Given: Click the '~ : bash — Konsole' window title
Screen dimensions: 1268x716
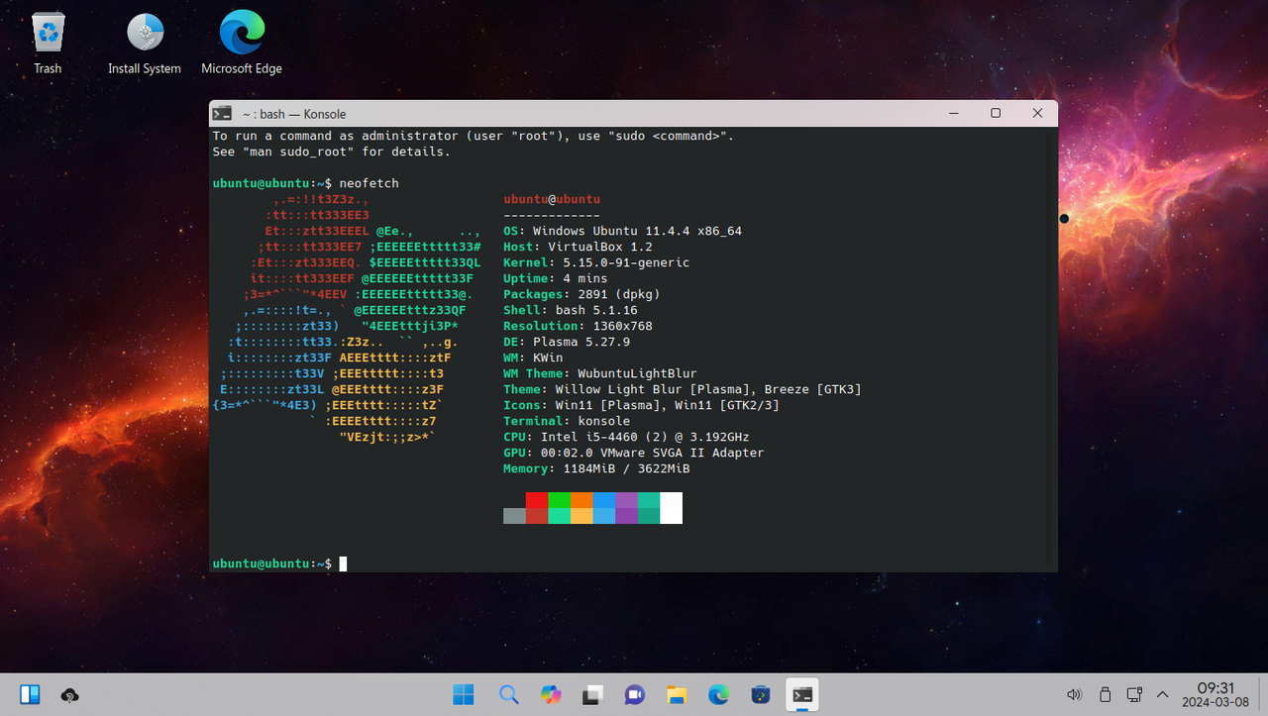Looking at the screenshot, I should tap(294, 114).
